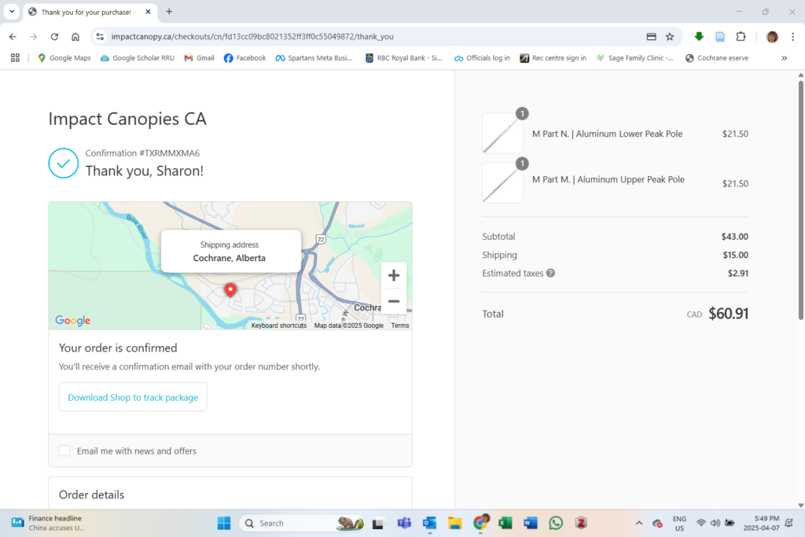This screenshot has height=537, width=805.
Task: Open the Google Scholar RRU bookmark
Action: pyautogui.click(x=137, y=58)
